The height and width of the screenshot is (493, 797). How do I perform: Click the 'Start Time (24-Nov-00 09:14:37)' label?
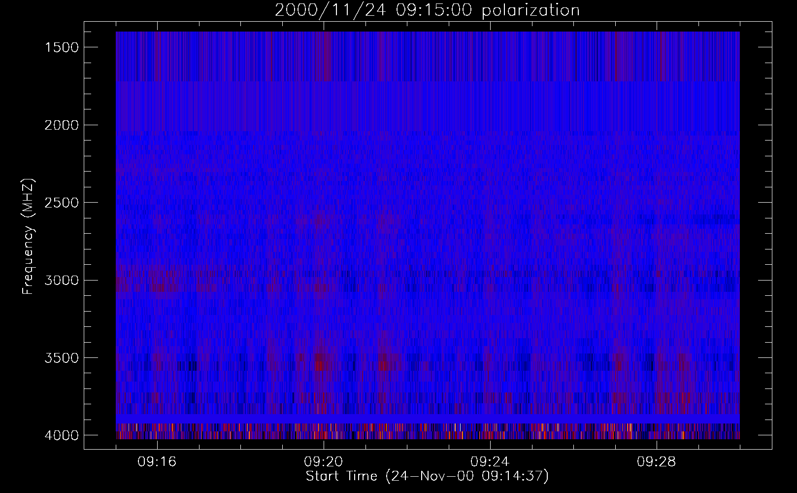pyautogui.click(x=427, y=476)
